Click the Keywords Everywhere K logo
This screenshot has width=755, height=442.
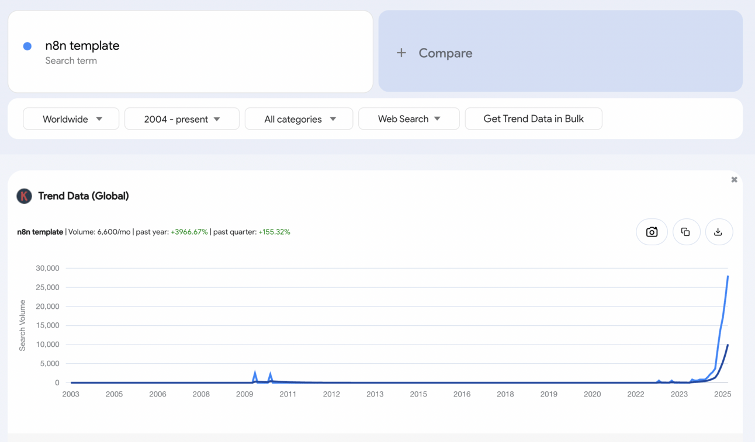click(24, 196)
